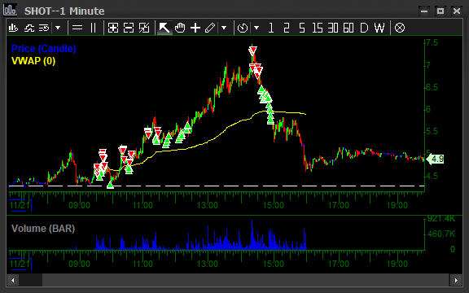
Task: Open the indicators/studies line icon
Action: pyautogui.click(x=29, y=28)
